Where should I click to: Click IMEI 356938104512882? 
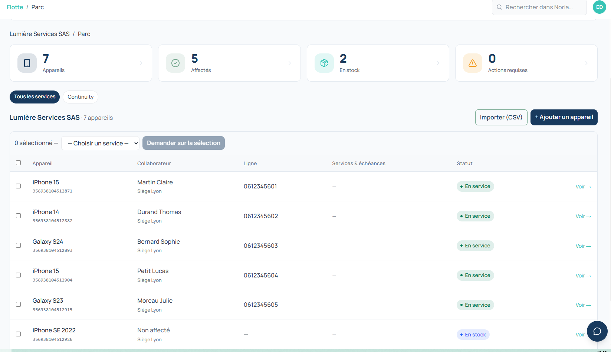coord(53,221)
